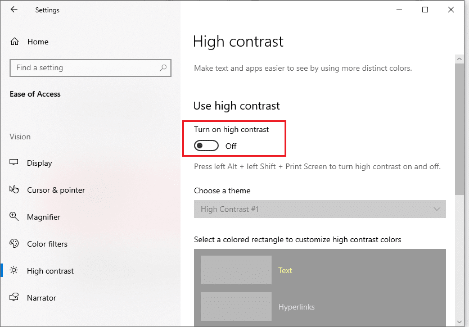Screen dimensions: 469x327
Task: Select the Hyperlinks color rectangle
Action: coord(236,306)
